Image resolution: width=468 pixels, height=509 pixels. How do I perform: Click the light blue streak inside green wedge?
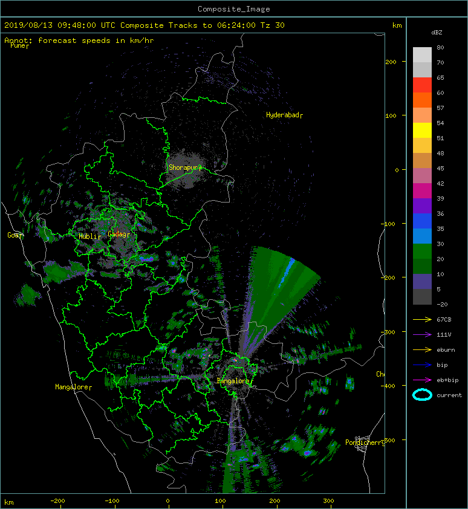(286, 274)
